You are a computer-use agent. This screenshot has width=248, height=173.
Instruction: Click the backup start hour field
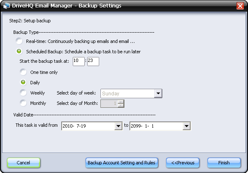pyautogui.click(x=78, y=62)
